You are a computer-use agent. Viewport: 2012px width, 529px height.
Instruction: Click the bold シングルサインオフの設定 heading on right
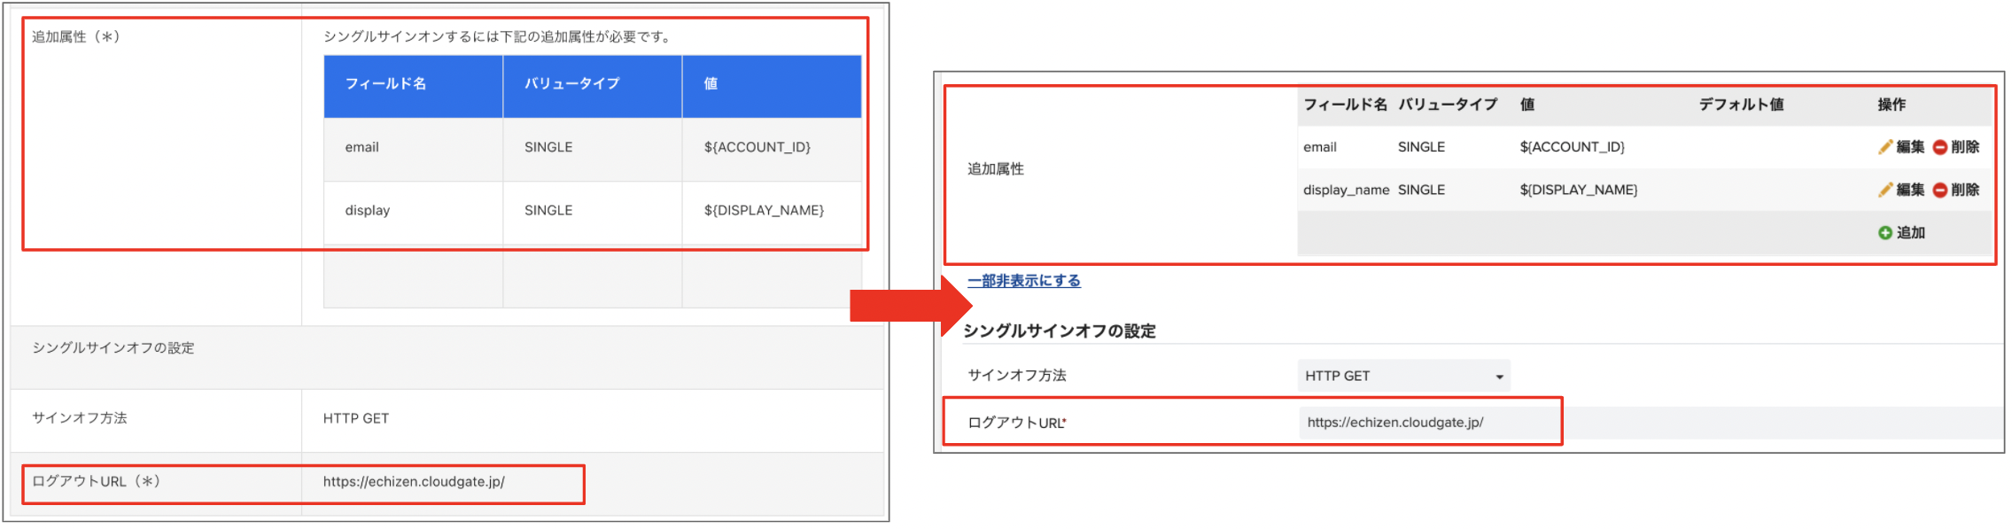1059,331
